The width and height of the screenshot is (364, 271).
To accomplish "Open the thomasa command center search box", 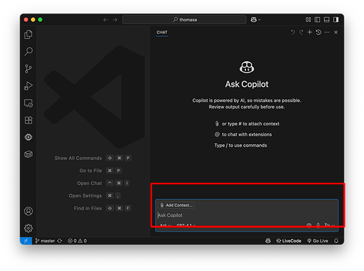I will click(184, 20).
